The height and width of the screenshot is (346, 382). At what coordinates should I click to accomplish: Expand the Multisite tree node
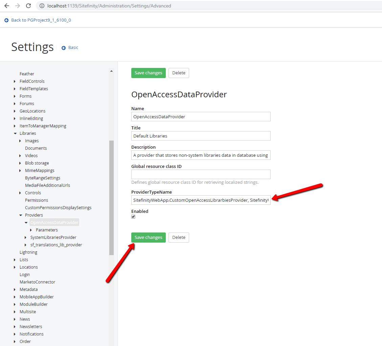[15, 312]
